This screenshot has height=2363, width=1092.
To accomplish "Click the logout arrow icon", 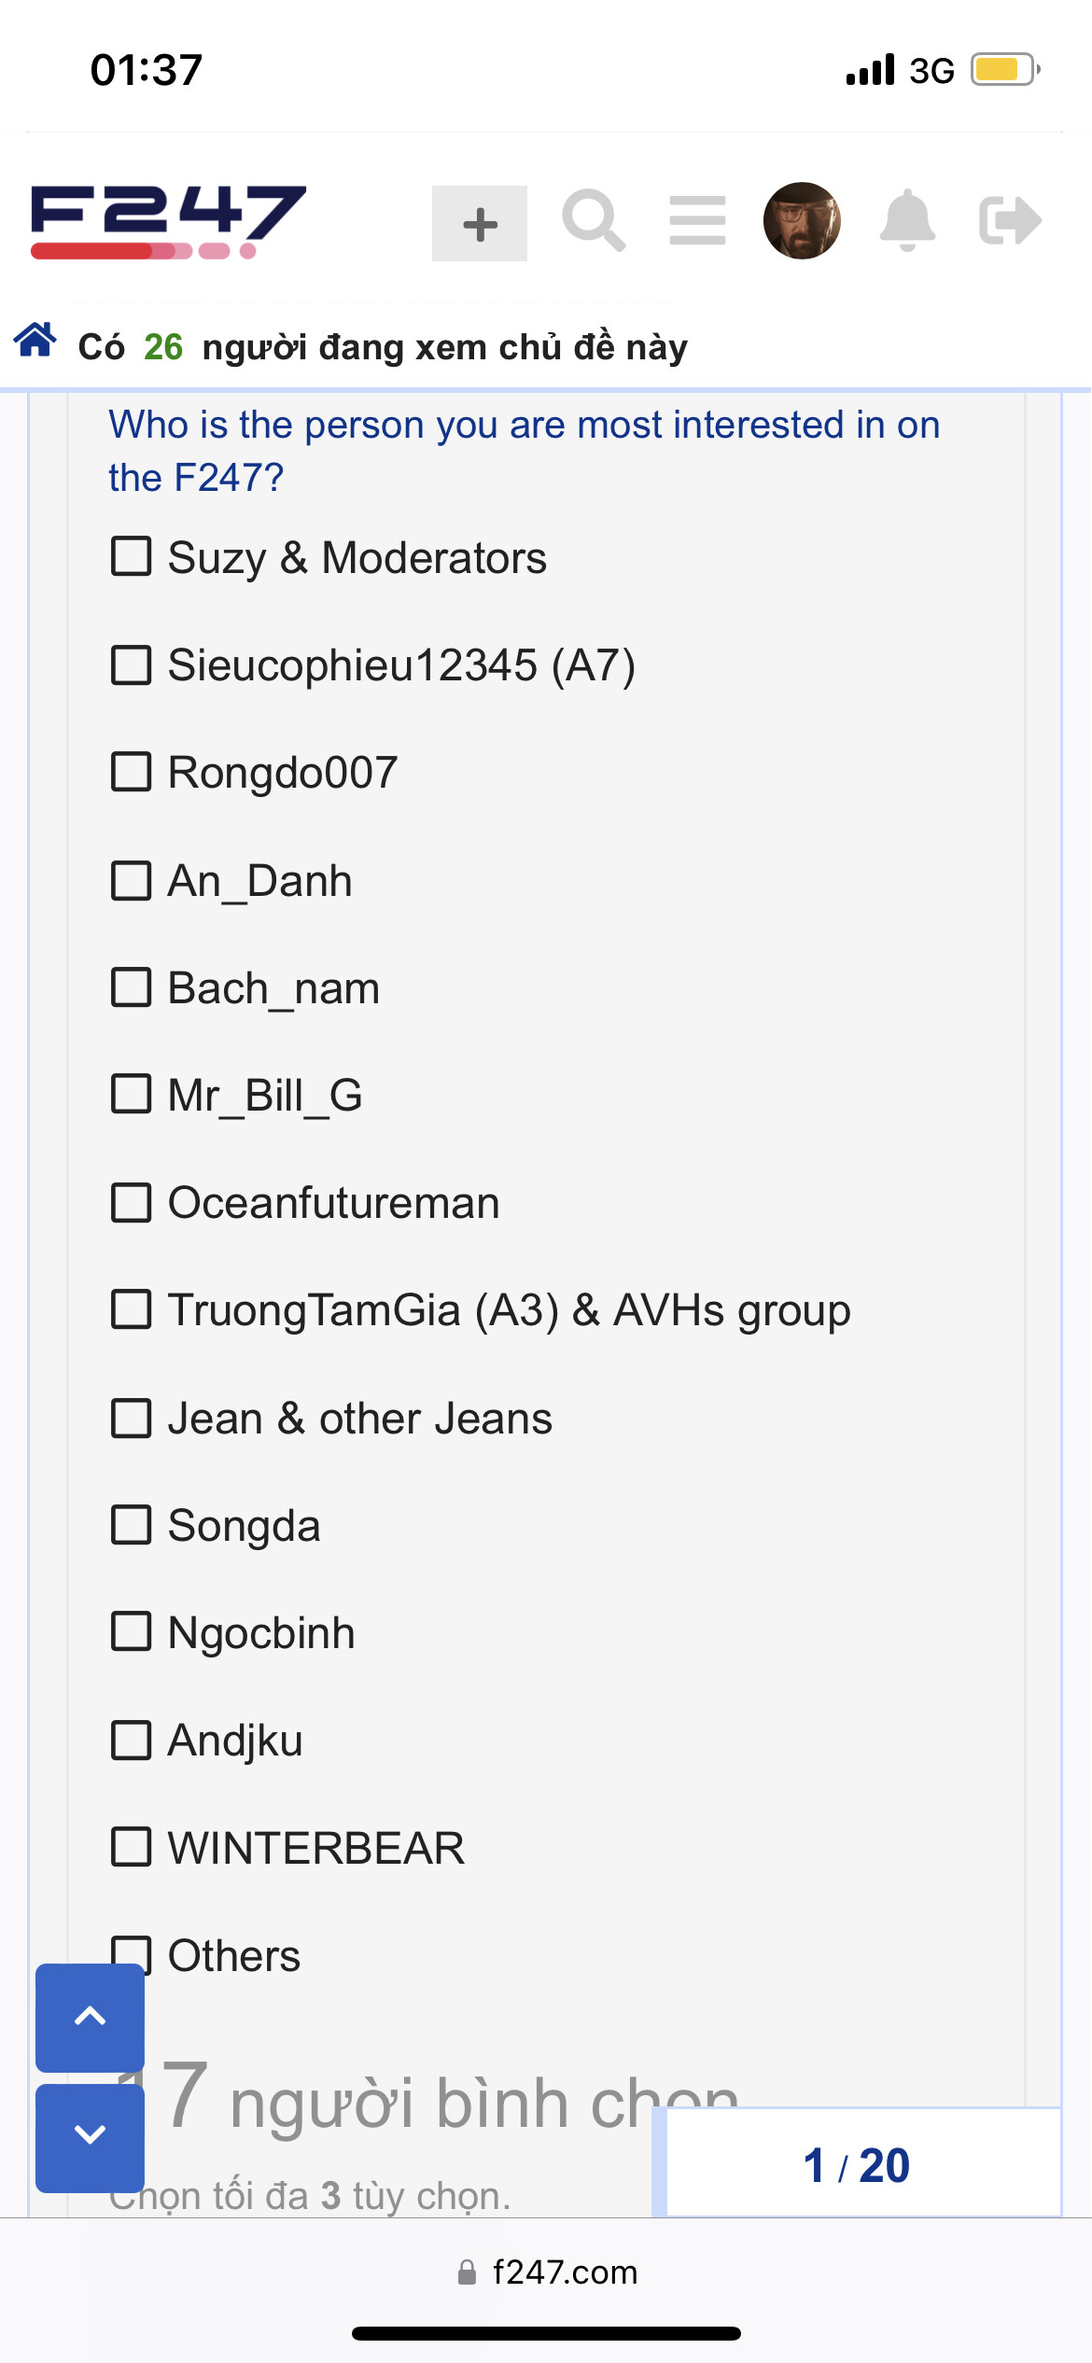I will (x=1010, y=221).
